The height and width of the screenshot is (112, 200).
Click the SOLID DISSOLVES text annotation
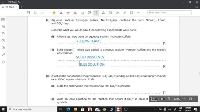[90, 57]
